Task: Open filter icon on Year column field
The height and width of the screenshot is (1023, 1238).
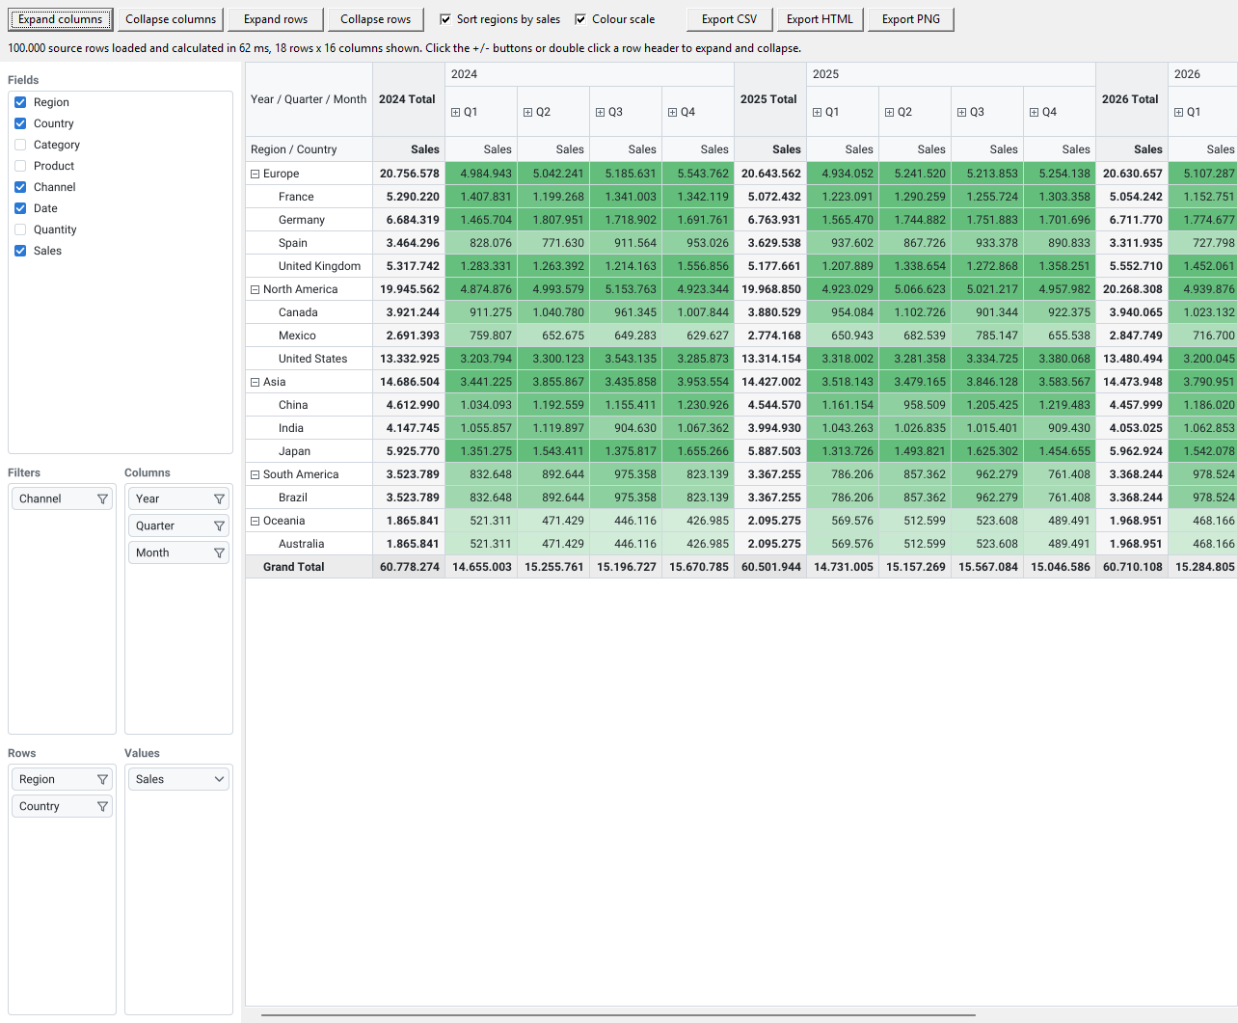Action: pos(219,498)
